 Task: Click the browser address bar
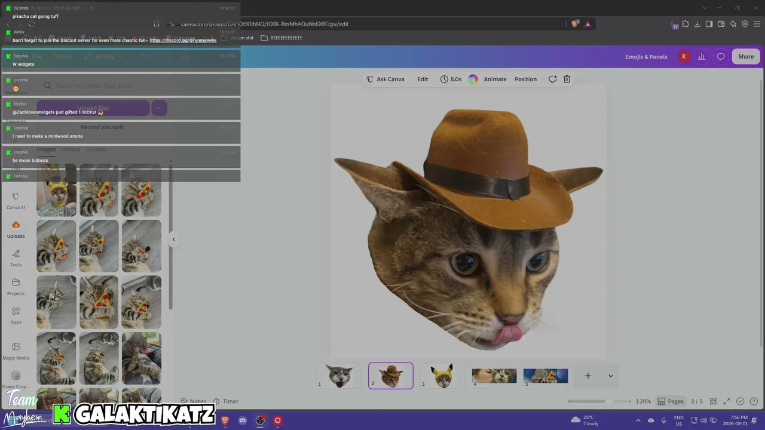pyautogui.click(x=365, y=24)
